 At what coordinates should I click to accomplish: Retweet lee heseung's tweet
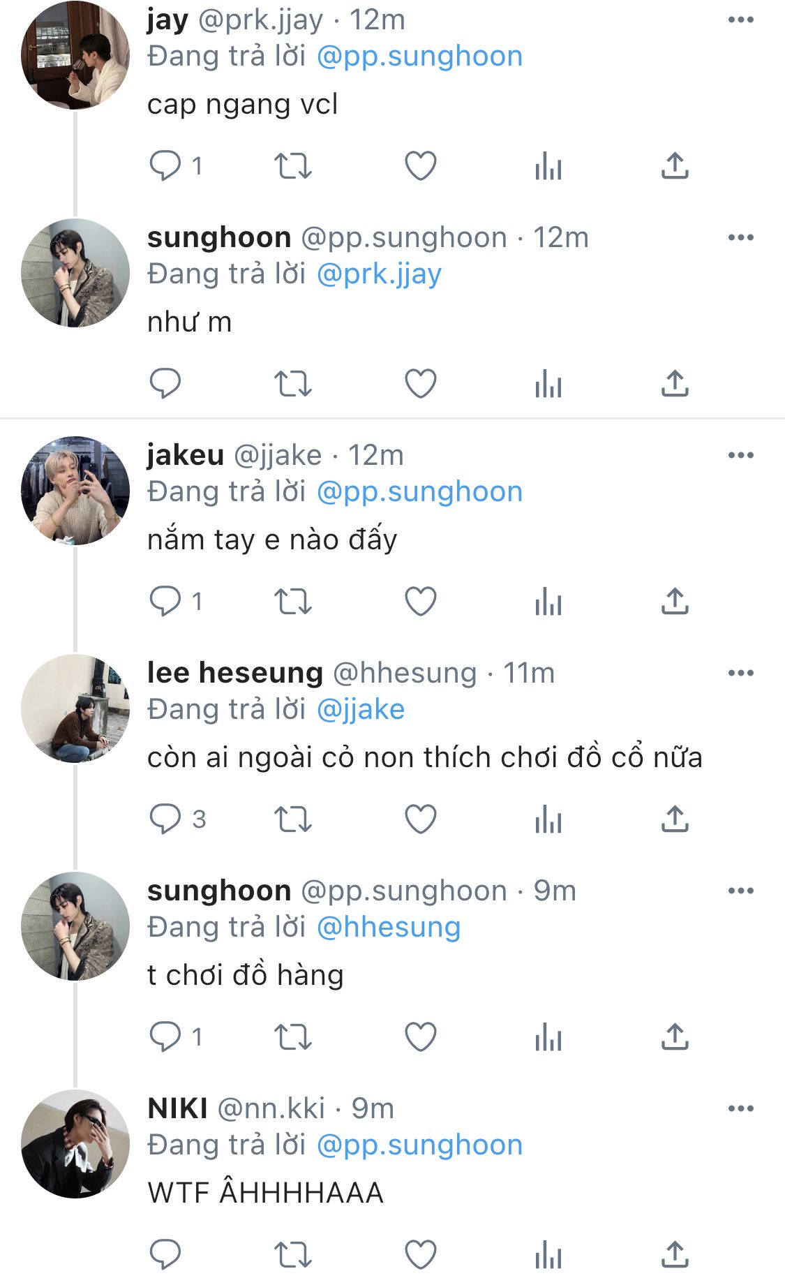(x=292, y=819)
